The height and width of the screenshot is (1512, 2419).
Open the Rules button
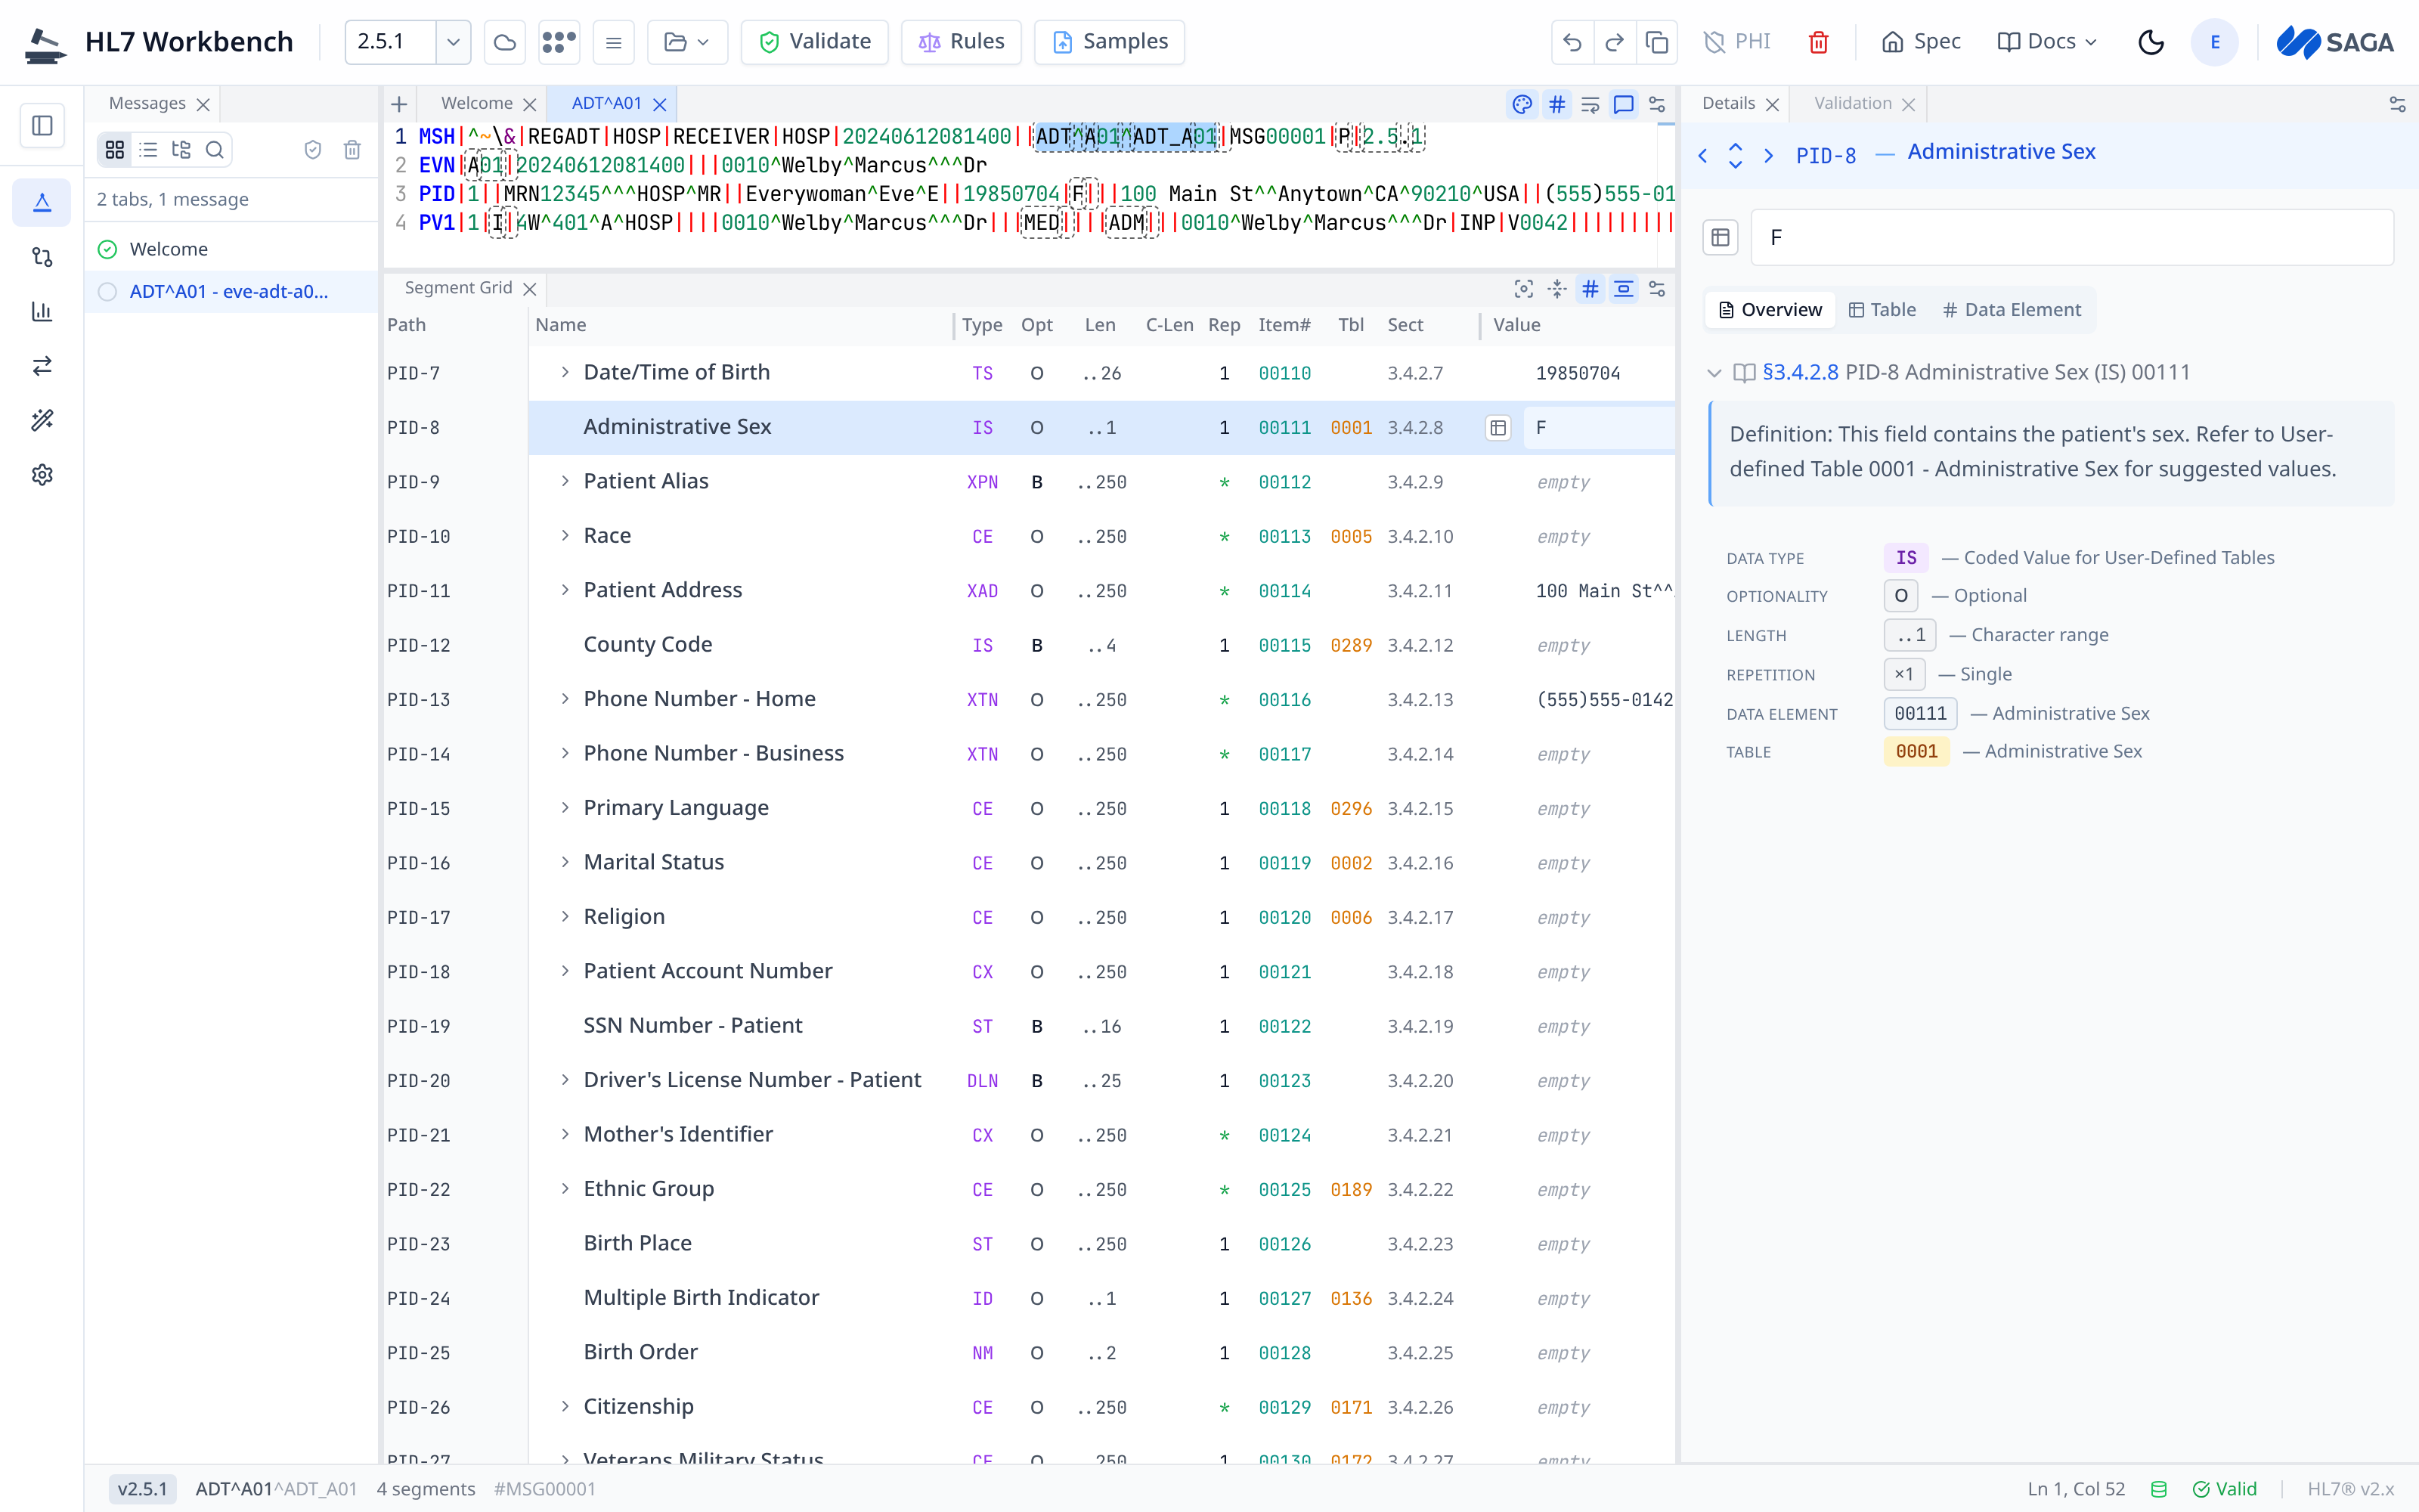click(961, 42)
